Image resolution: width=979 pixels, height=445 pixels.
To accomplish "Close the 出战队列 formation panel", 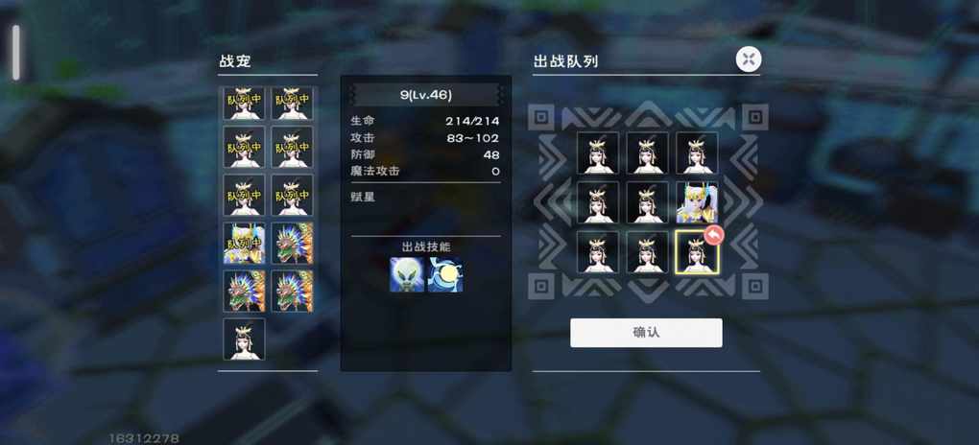I will 749,59.
